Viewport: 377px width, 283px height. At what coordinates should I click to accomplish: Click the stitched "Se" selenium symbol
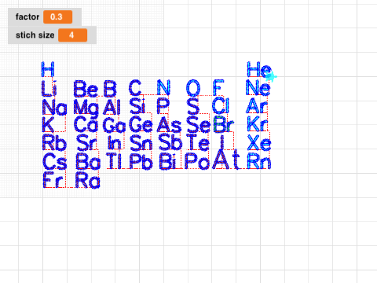[199, 124]
